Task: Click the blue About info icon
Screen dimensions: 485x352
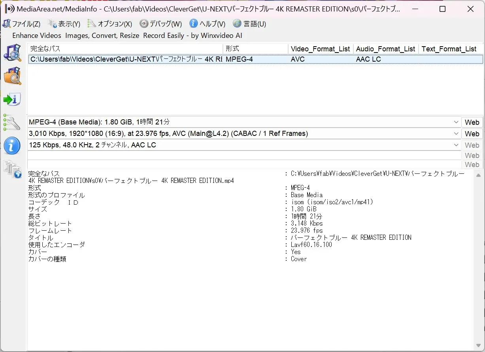Action: coord(12,146)
